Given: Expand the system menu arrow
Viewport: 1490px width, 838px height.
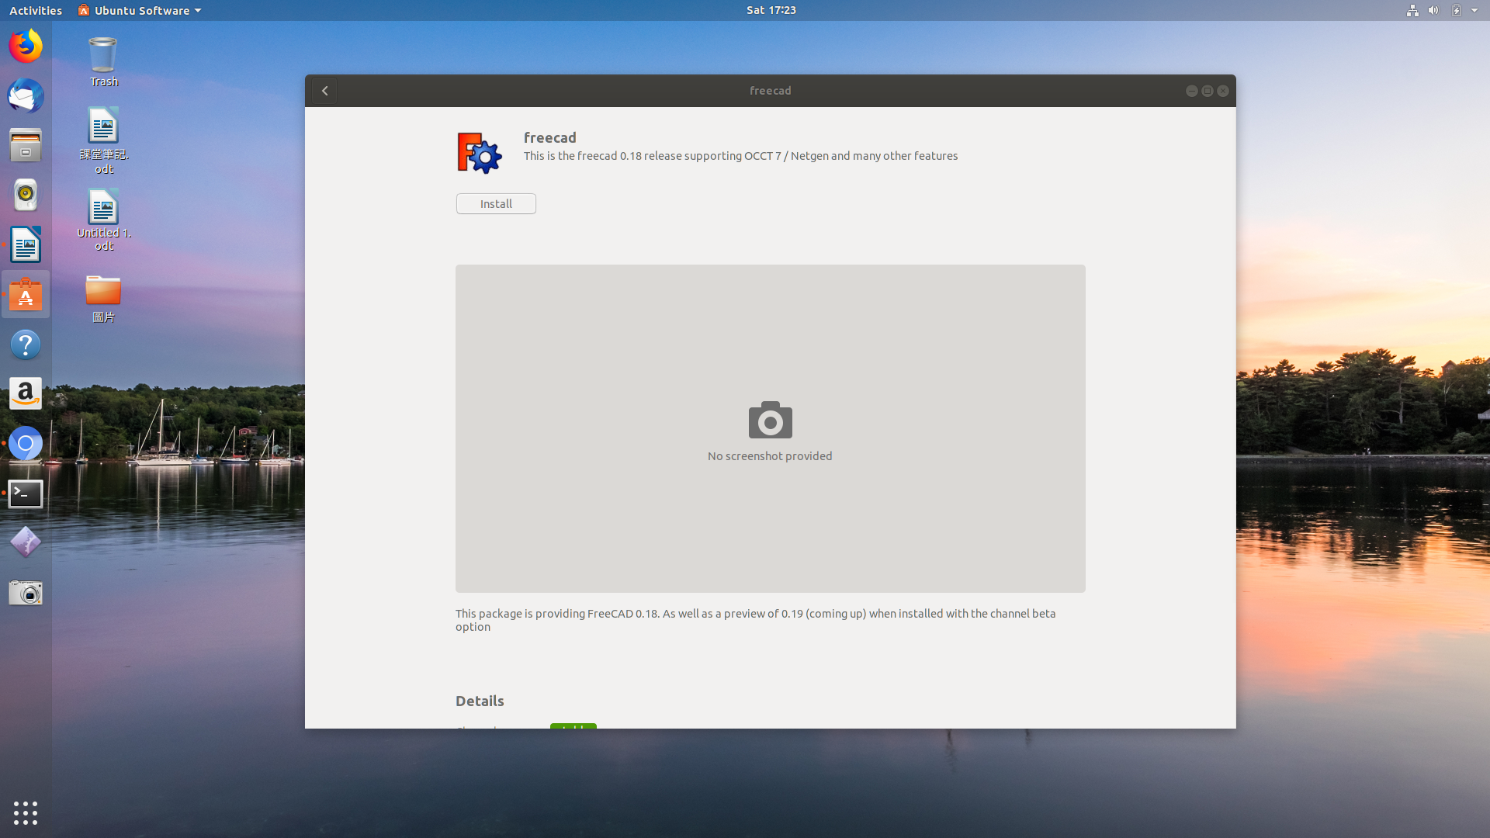Looking at the screenshot, I should [x=1474, y=10].
